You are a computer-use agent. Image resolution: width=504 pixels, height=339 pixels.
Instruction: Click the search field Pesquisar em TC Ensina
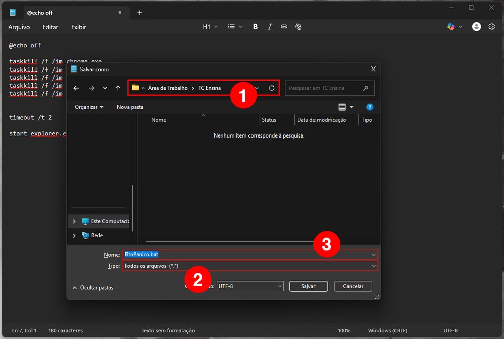tap(325, 88)
